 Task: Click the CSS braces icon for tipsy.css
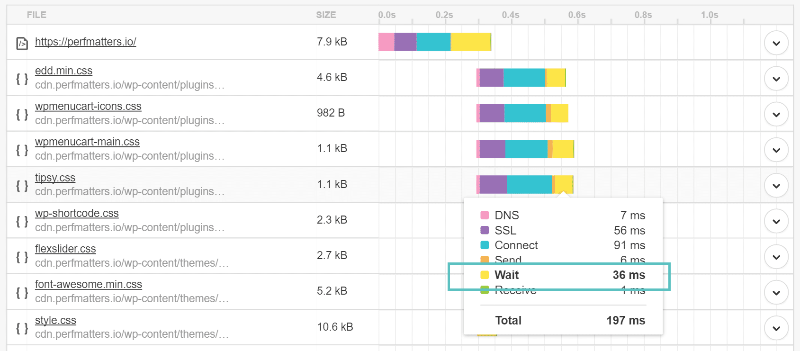tap(22, 186)
